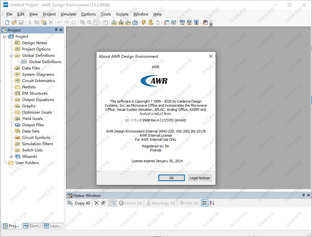
Task: Open the Scripts menu
Action: pyautogui.click(x=122, y=14)
